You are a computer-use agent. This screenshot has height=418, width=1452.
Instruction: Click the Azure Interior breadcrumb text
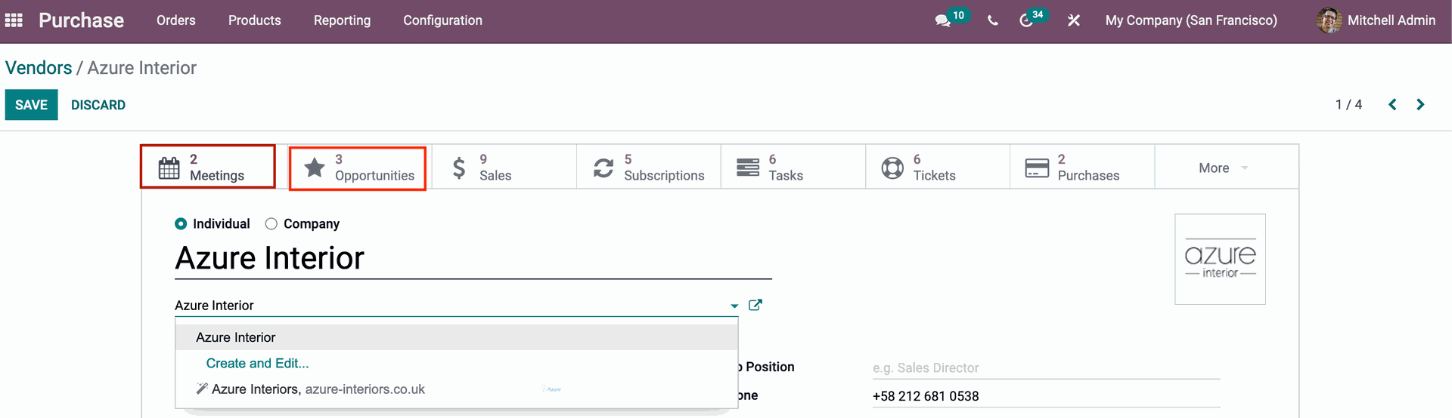tap(142, 68)
